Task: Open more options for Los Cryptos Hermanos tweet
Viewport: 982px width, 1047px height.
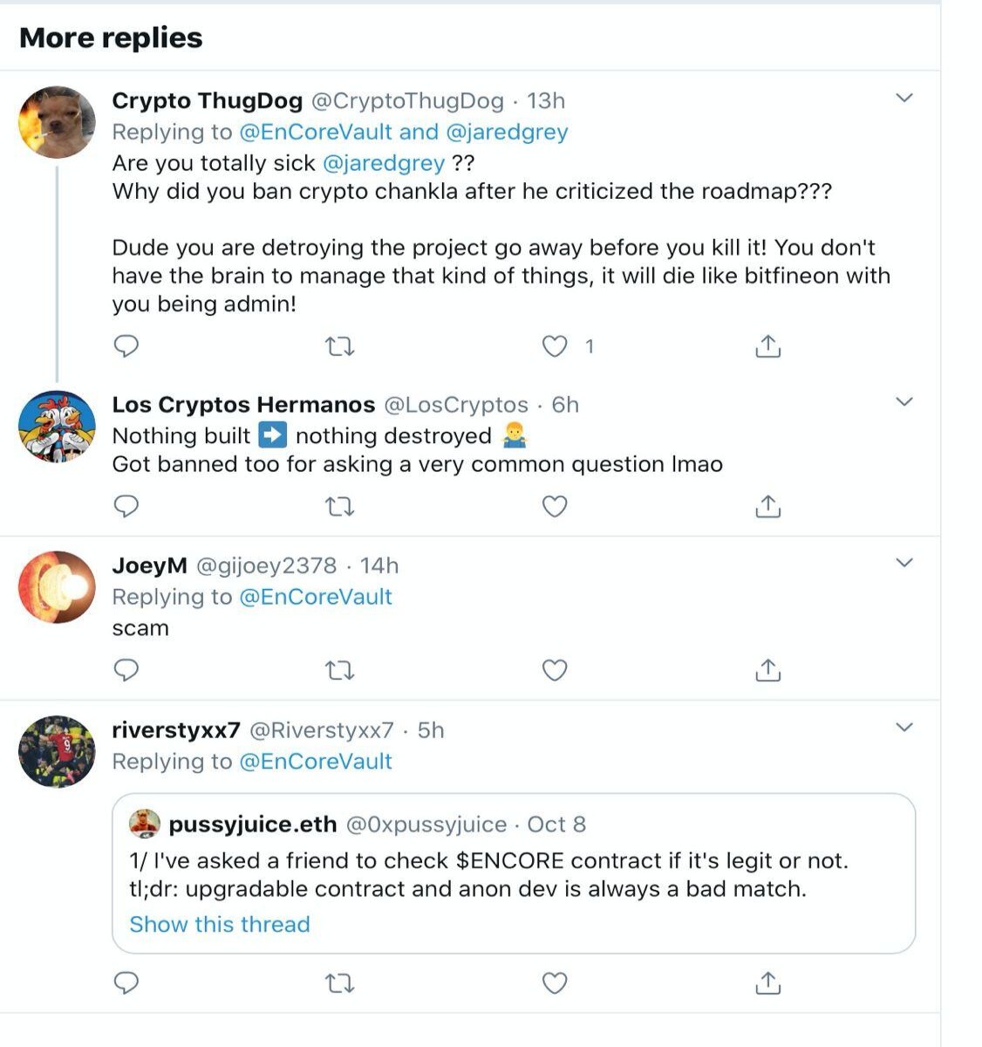Action: (904, 401)
